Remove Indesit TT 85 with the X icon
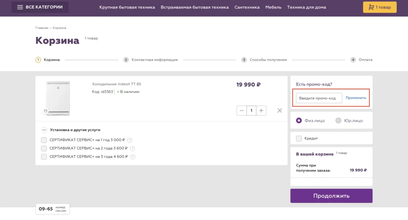 coord(280,111)
